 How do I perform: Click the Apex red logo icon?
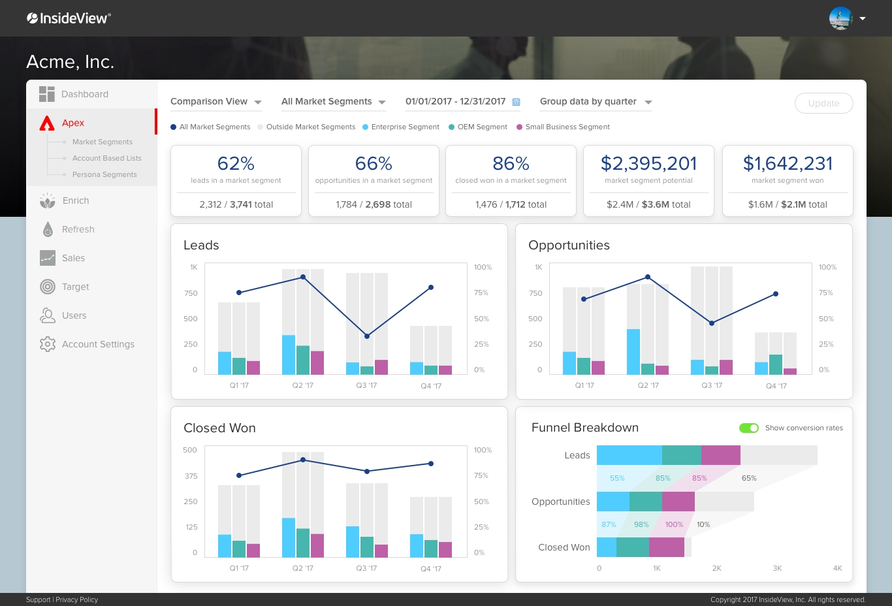(47, 123)
